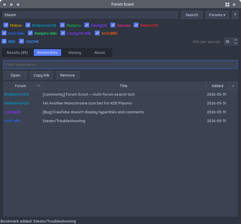Toggle the KDE checkbox
241x224 pixels.
coord(4,42)
